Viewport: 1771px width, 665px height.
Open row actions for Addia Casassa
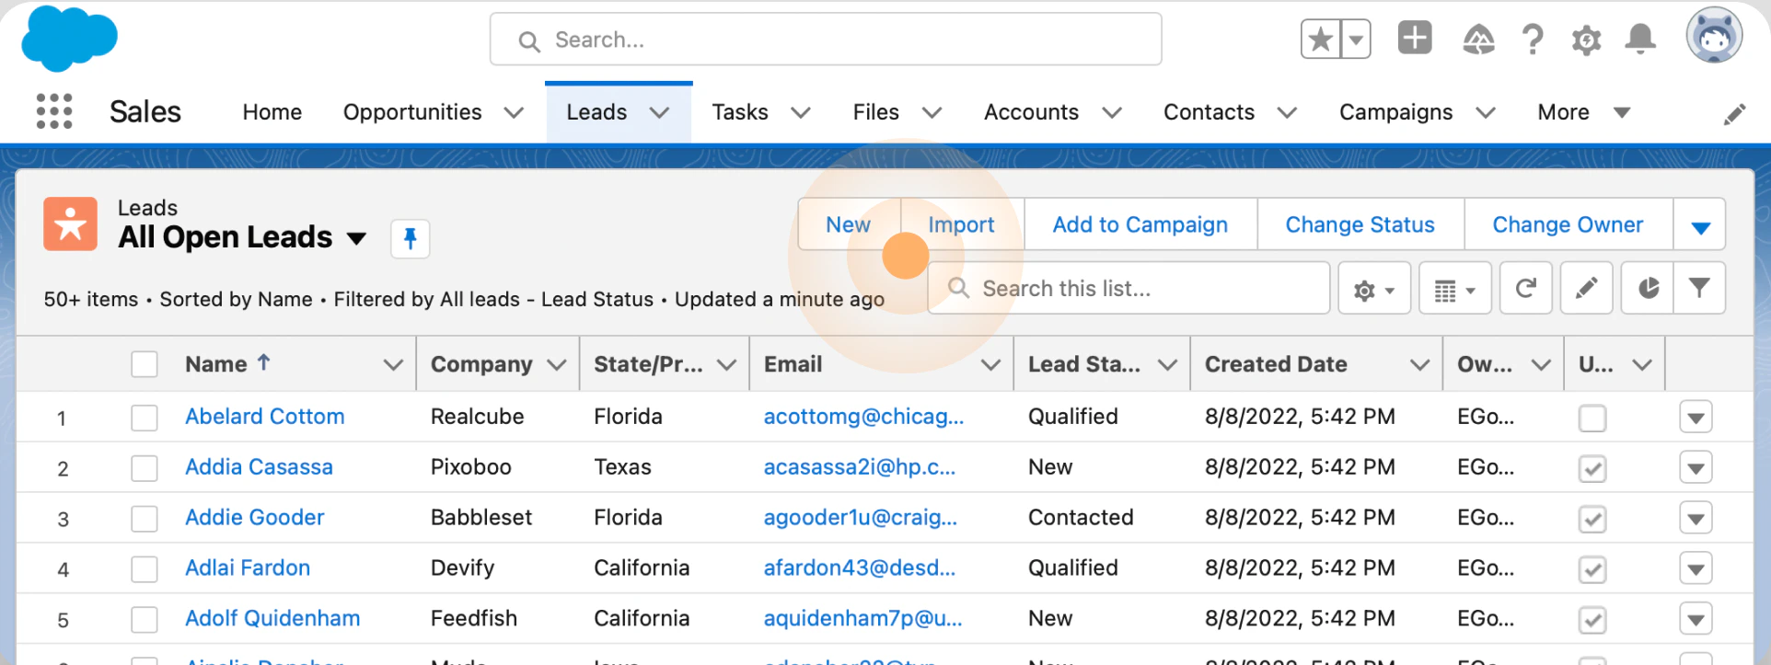(x=1696, y=468)
